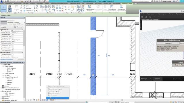184x103 pixels.
Task: Click the Rotate tool circular arrow icon
Action: (x=50, y=10)
